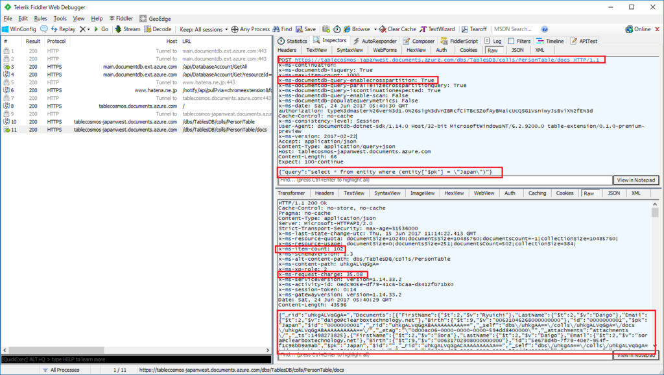The width and height of the screenshot is (664, 375).
Task: Click the timer stopwatch icon
Action: pyautogui.click(x=337, y=29)
